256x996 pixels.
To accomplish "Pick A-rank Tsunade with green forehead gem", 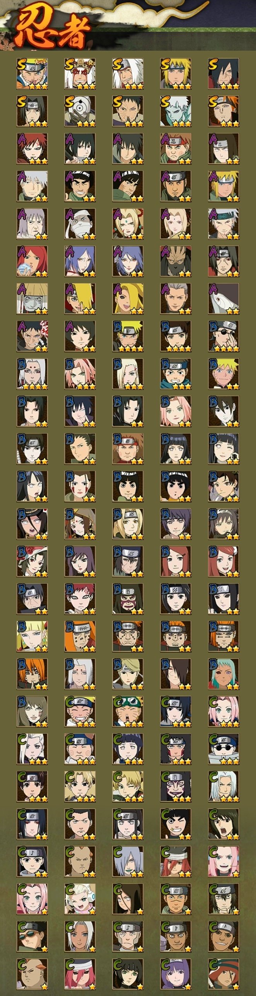I will (128, 224).
